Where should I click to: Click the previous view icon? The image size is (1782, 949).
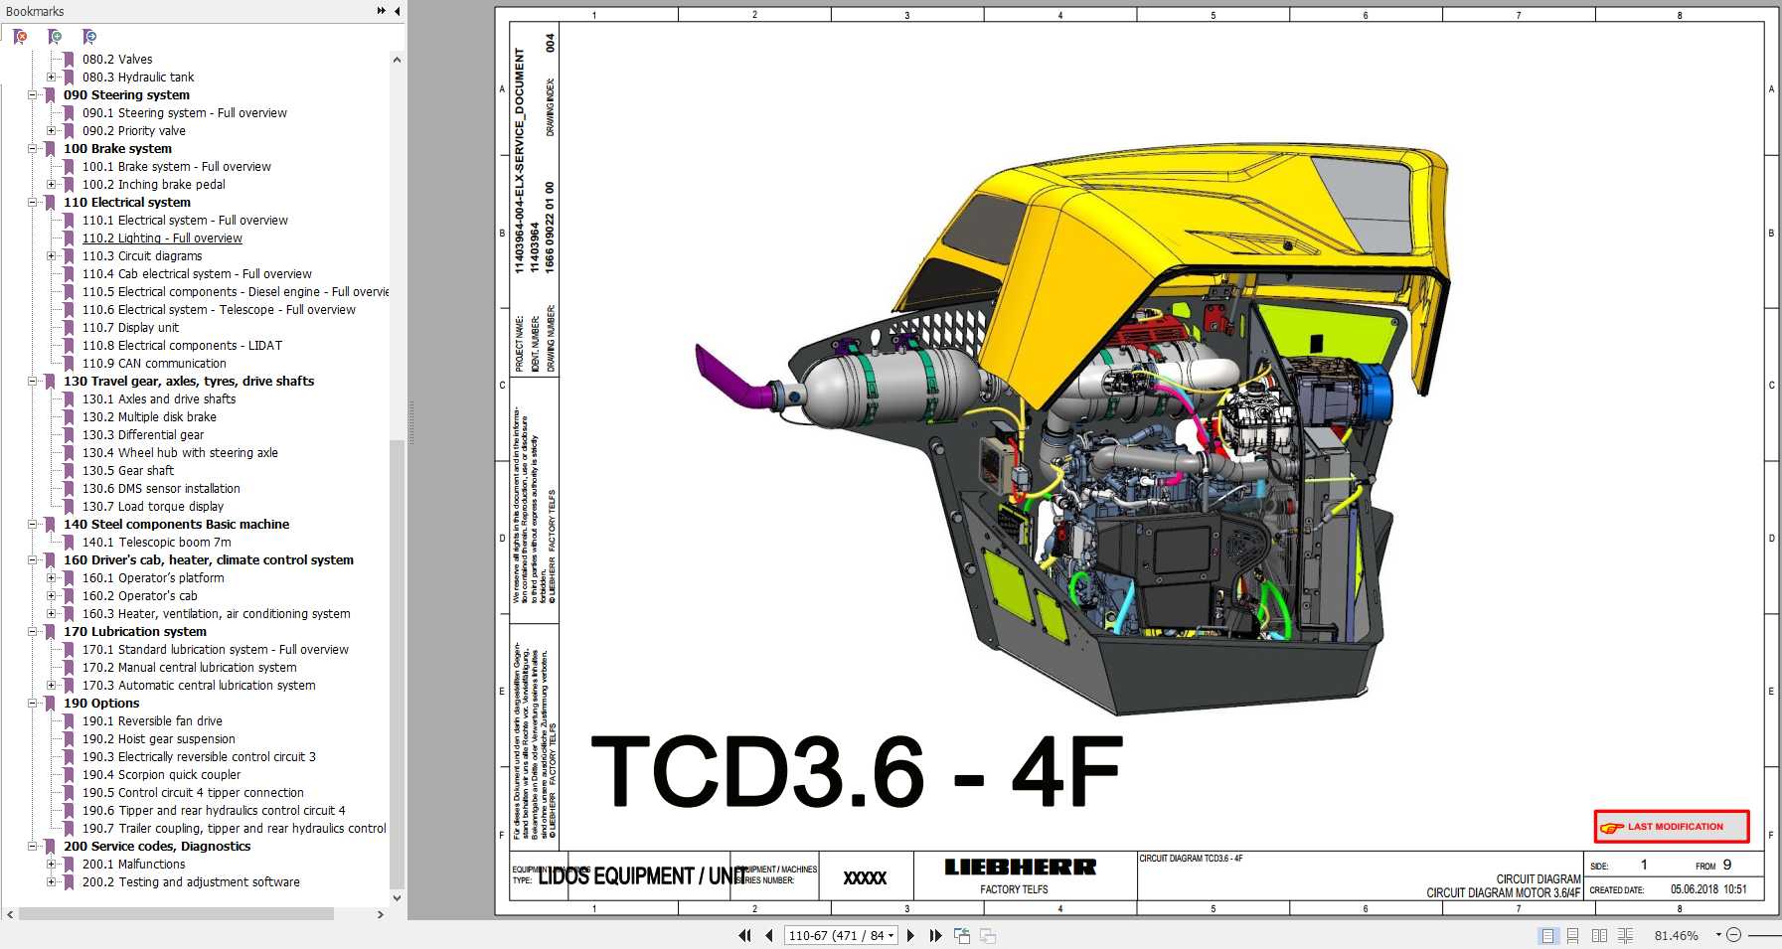(x=960, y=935)
